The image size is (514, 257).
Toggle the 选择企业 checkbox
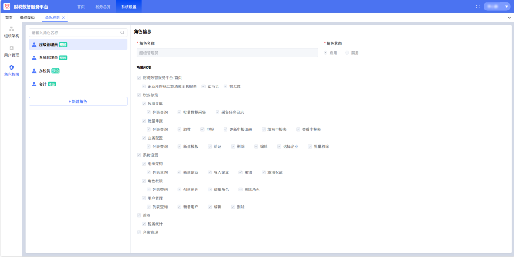click(279, 147)
